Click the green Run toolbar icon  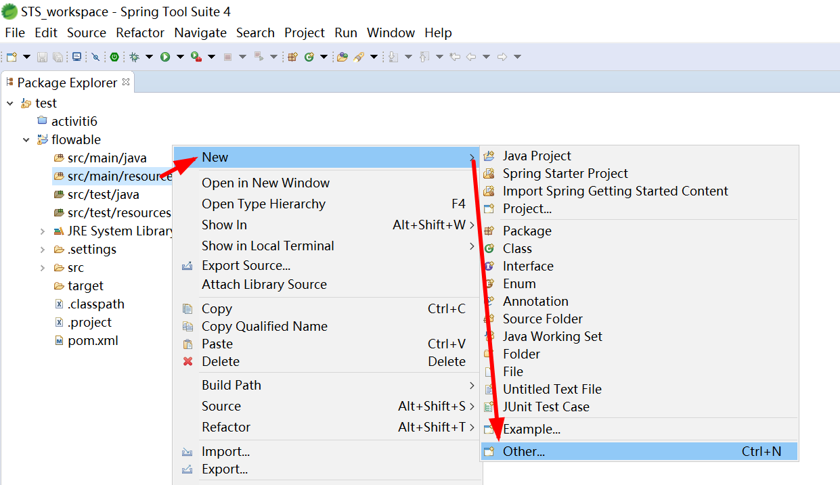point(164,57)
